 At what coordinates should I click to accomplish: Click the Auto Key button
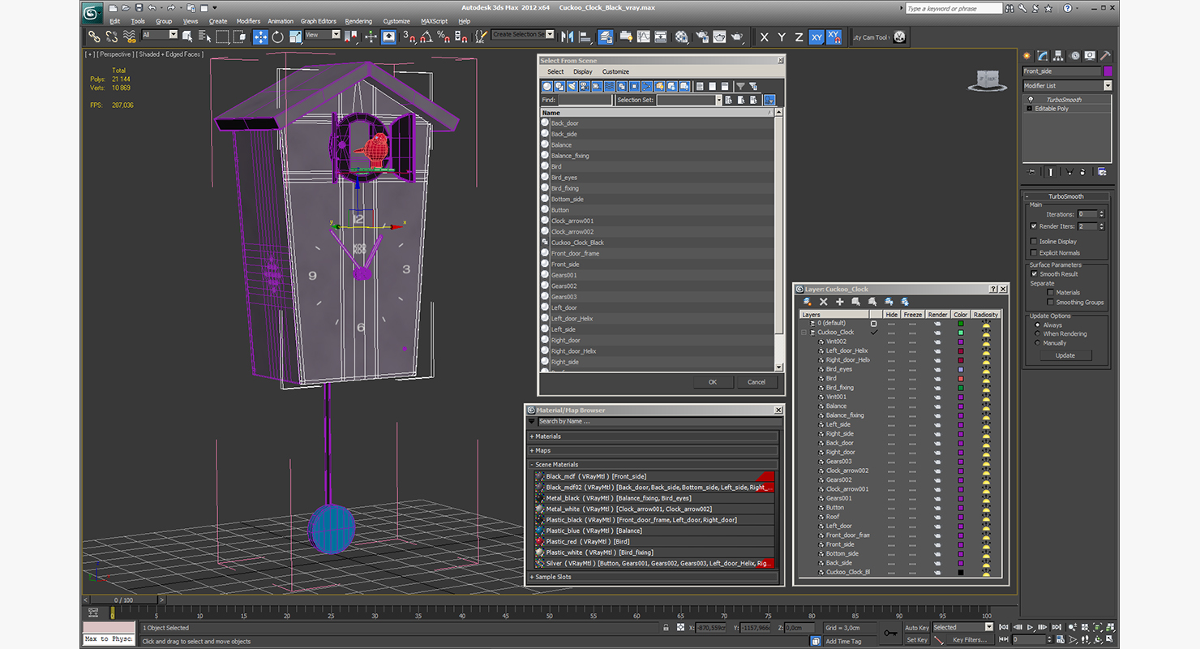[x=916, y=627]
